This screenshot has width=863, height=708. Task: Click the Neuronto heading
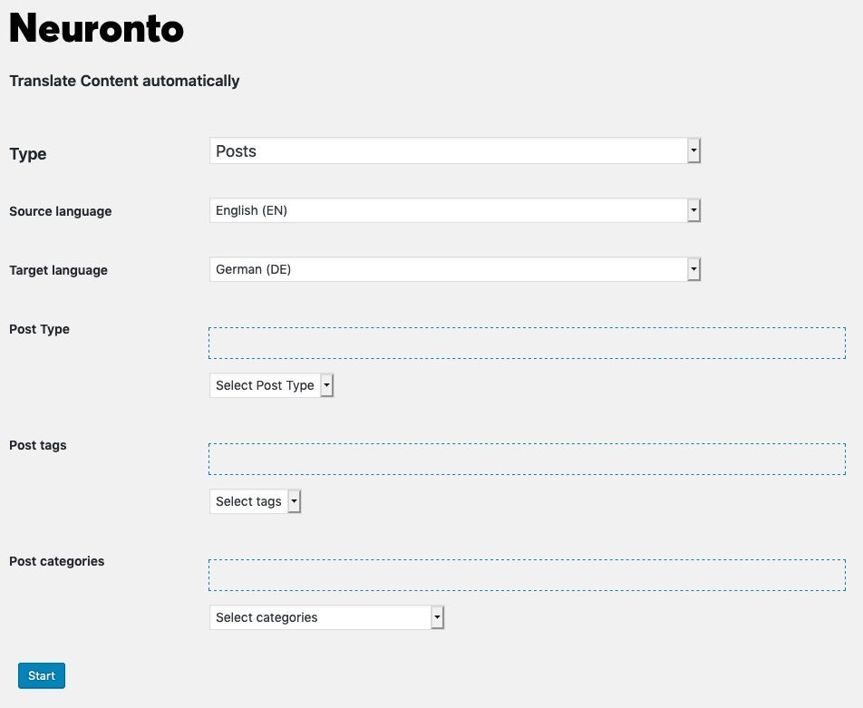(x=96, y=28)
